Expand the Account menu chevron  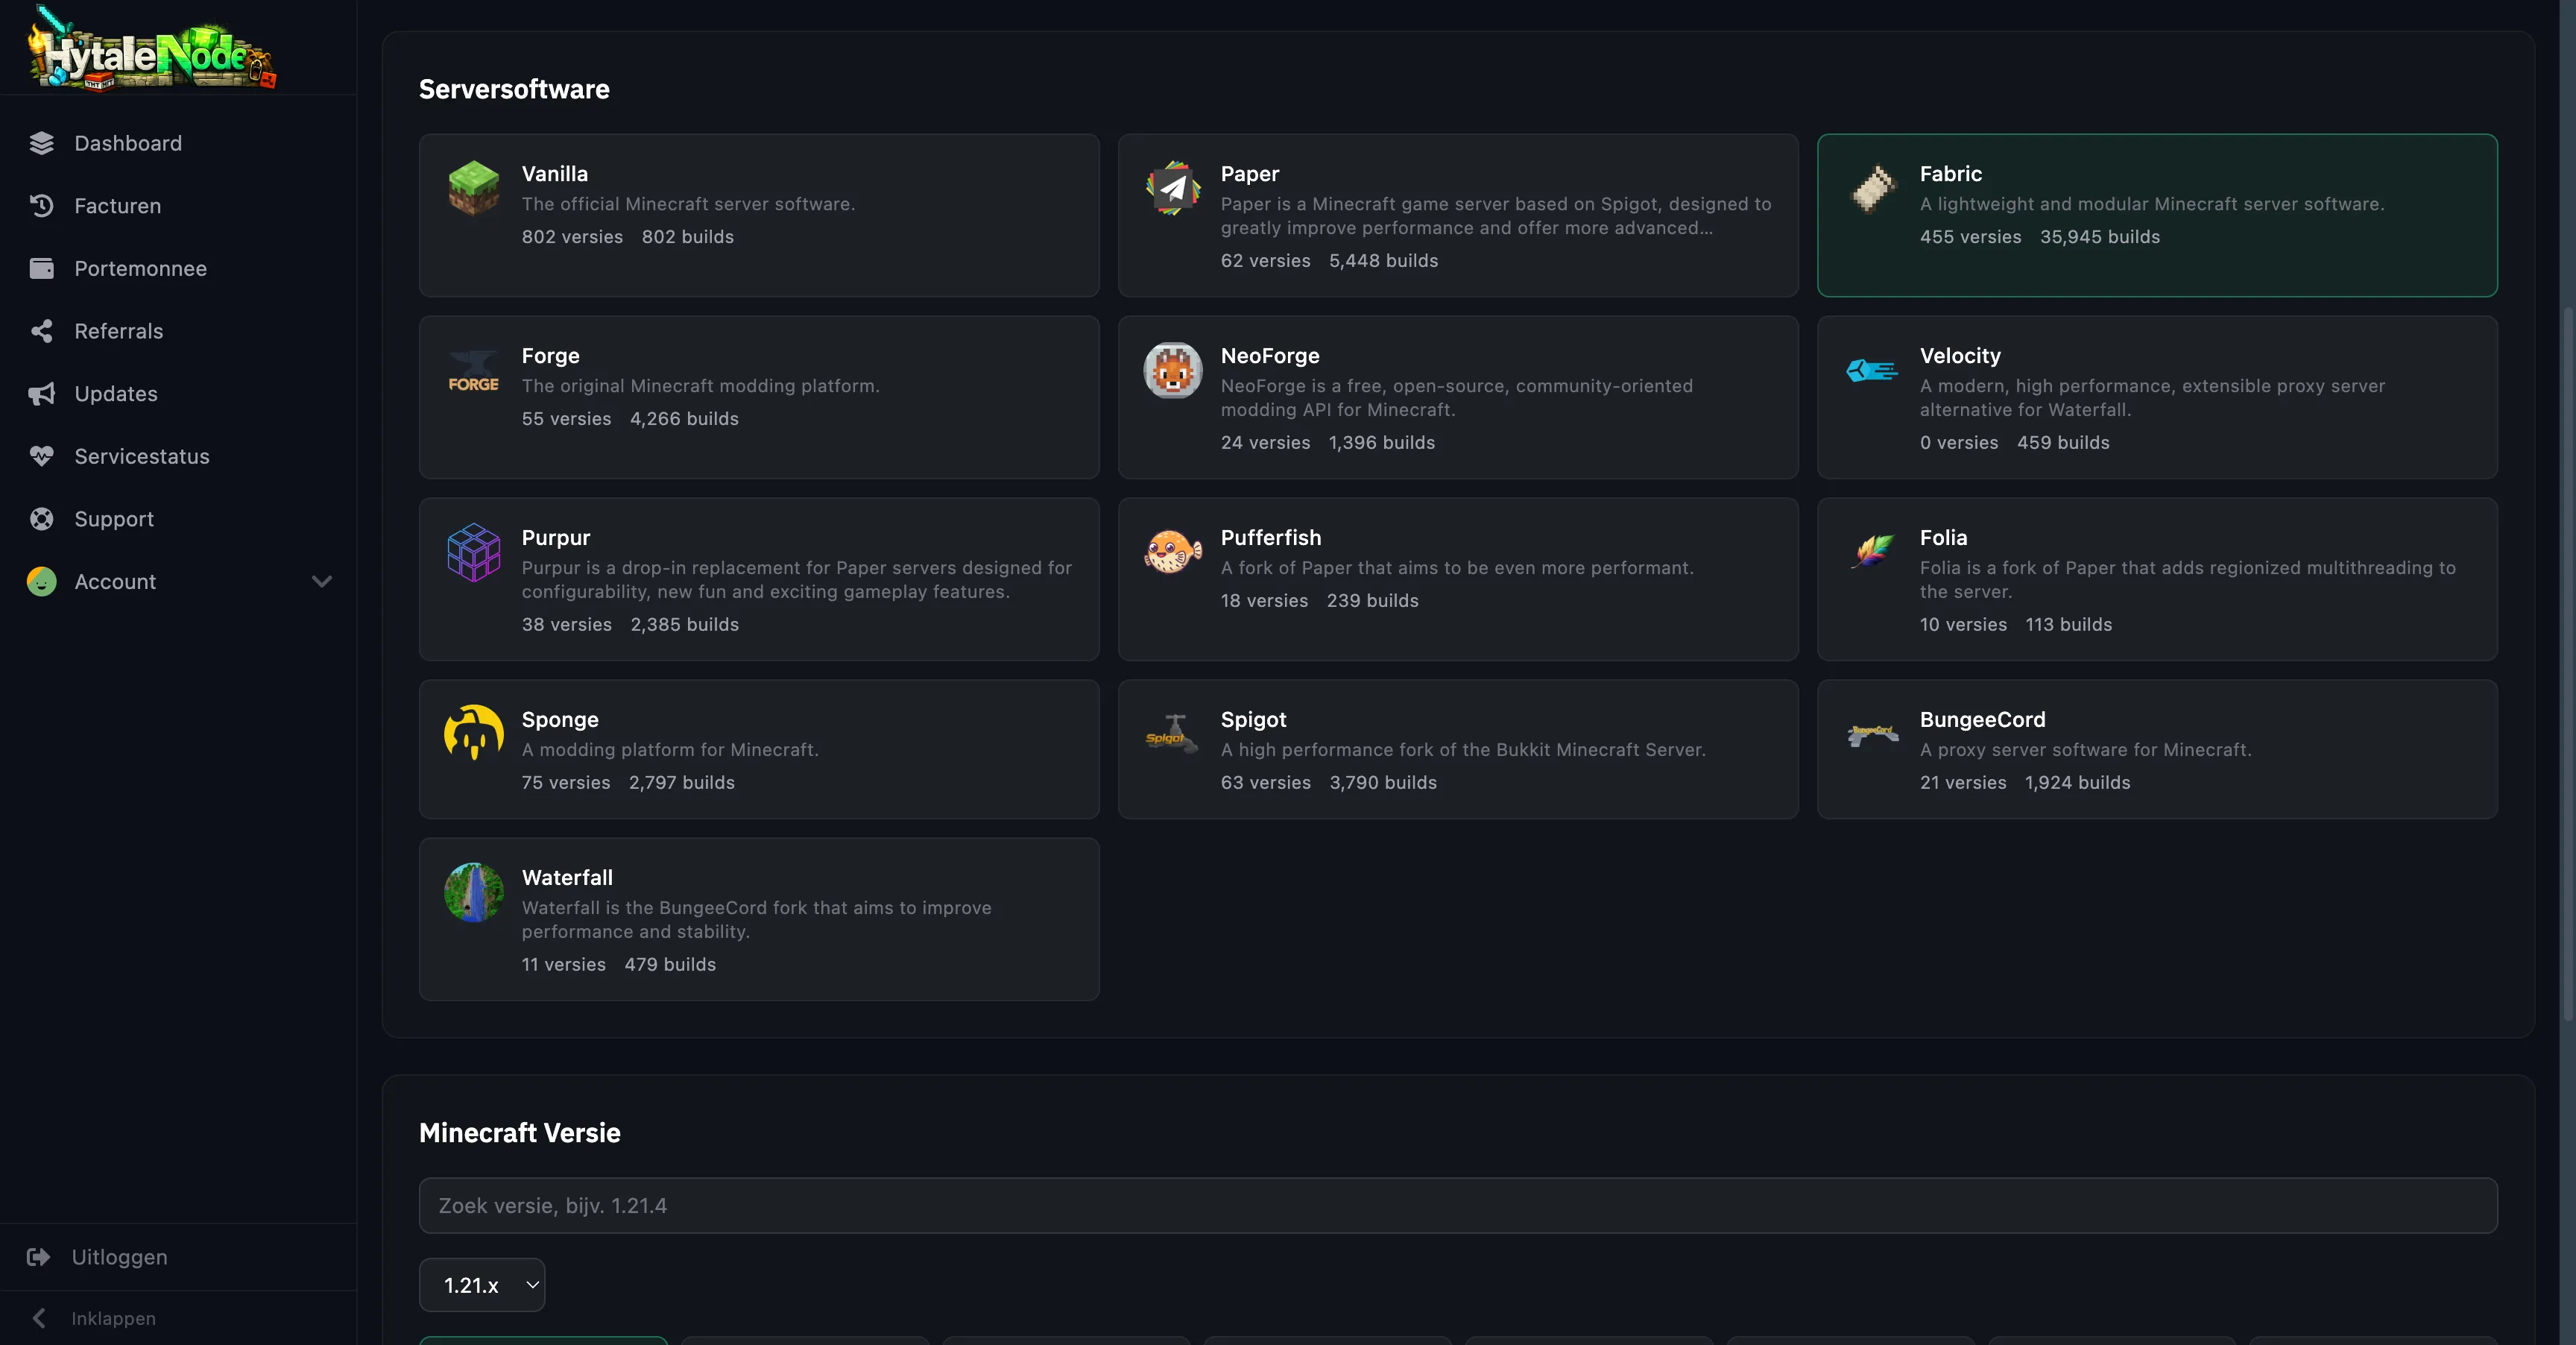322,582
